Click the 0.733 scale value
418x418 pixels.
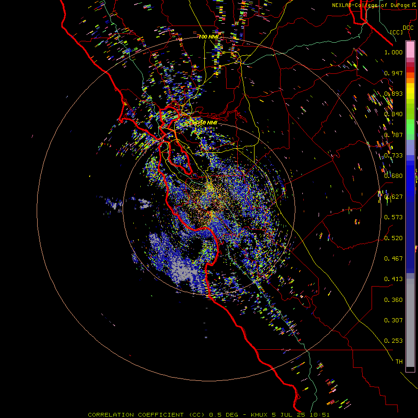(393, 156)
